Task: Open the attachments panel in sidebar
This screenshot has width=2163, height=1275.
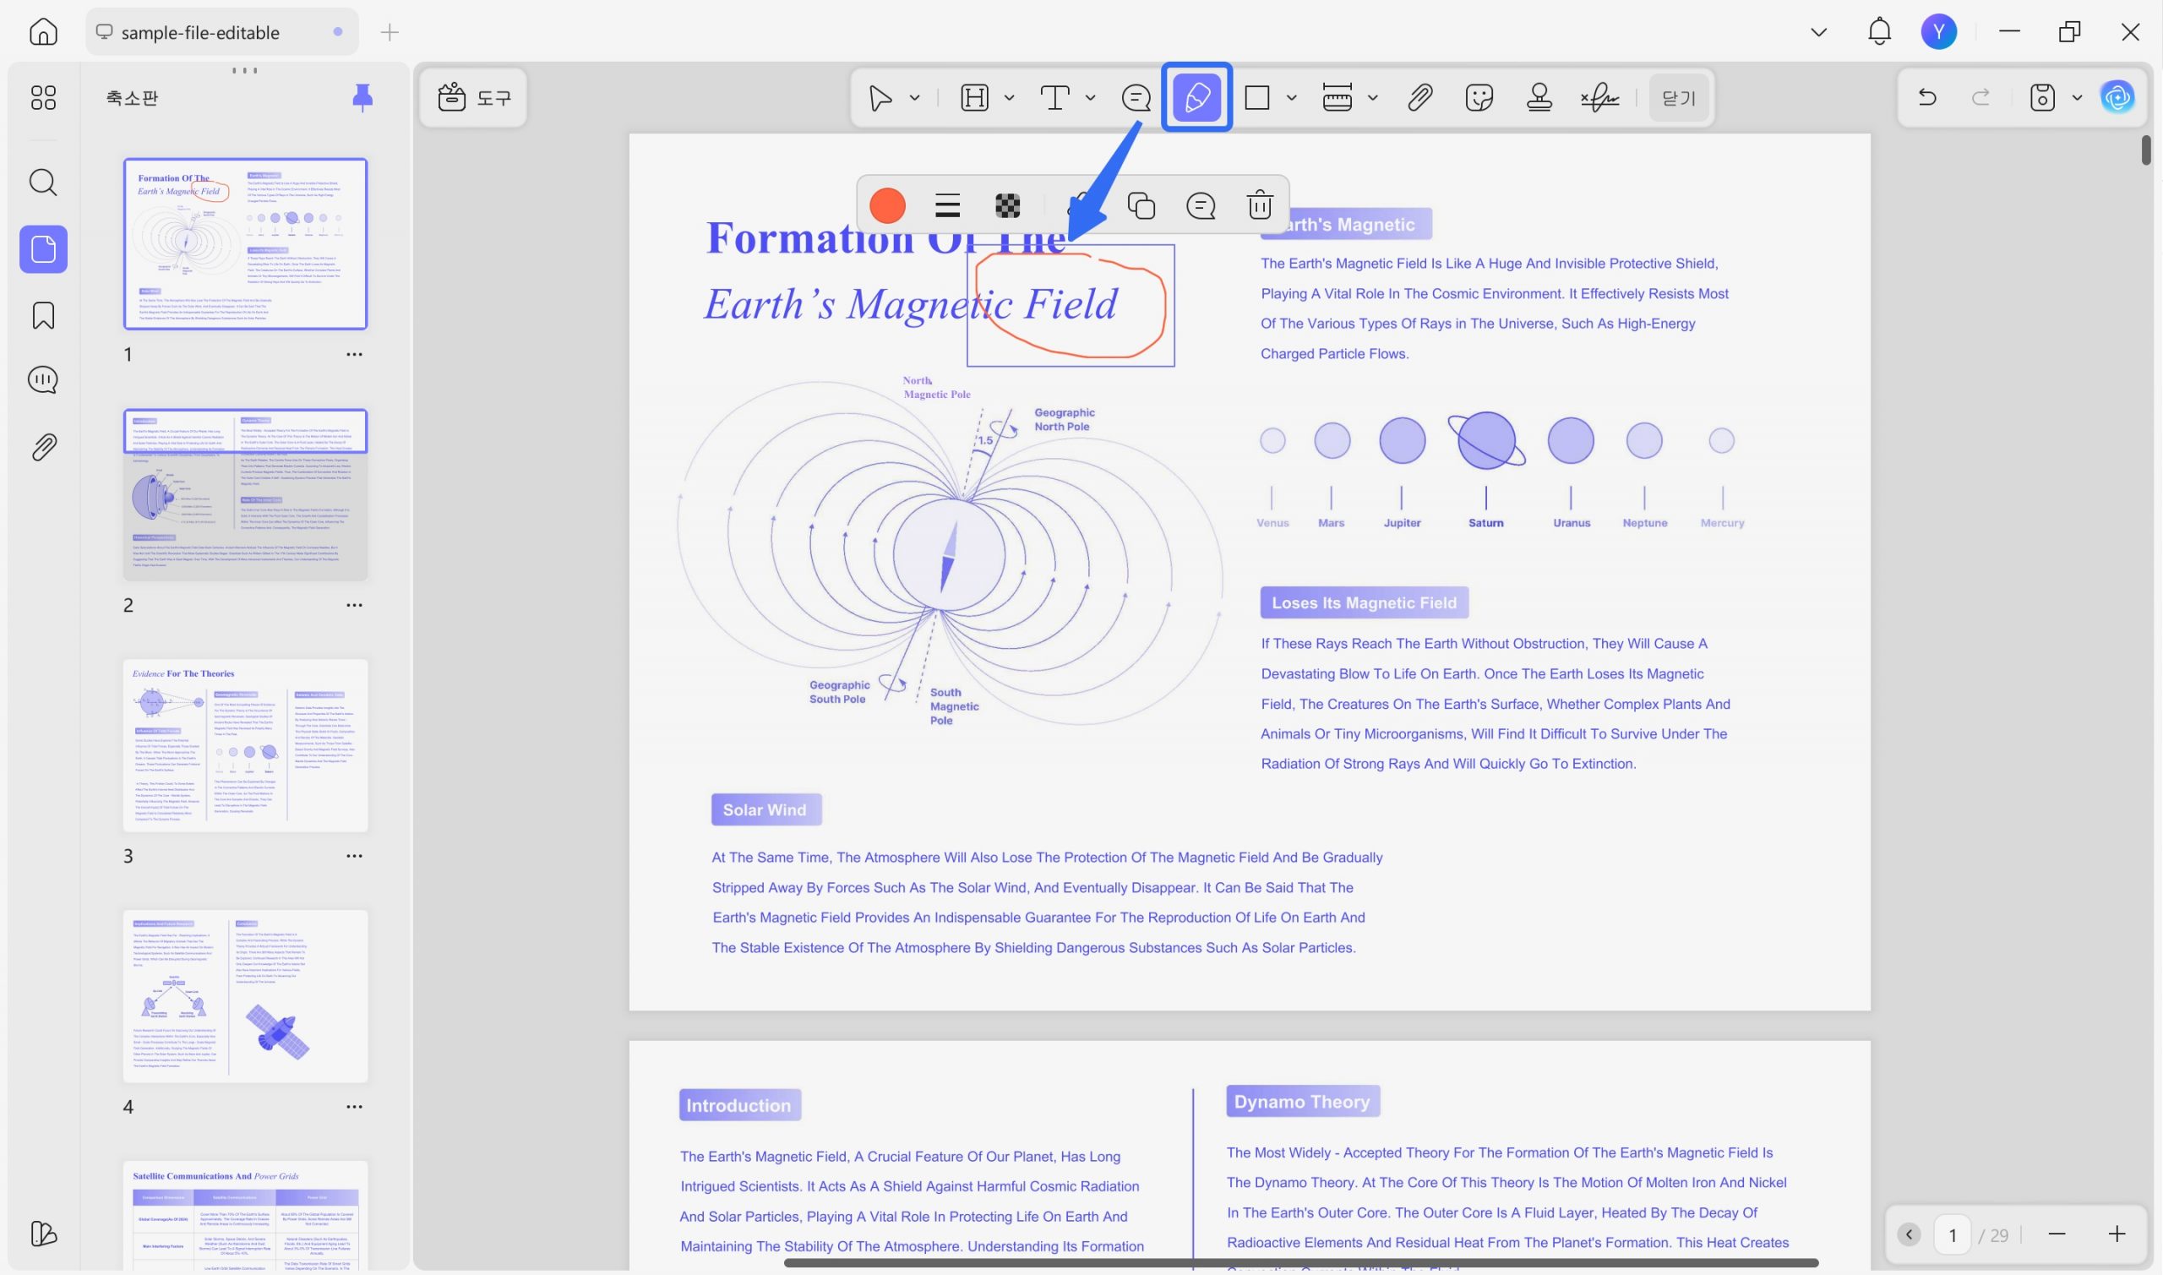Action: [x=43, y=447]
